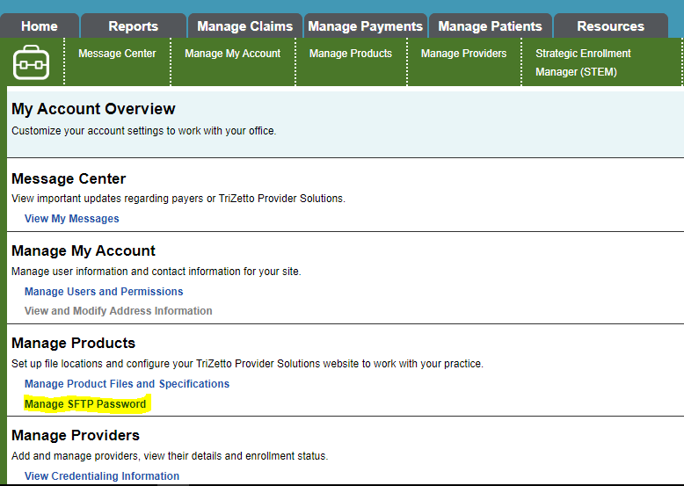This screenshot has height=486, width=684.
Task: Click the My Account Overview heading
Action: point(93,108)
